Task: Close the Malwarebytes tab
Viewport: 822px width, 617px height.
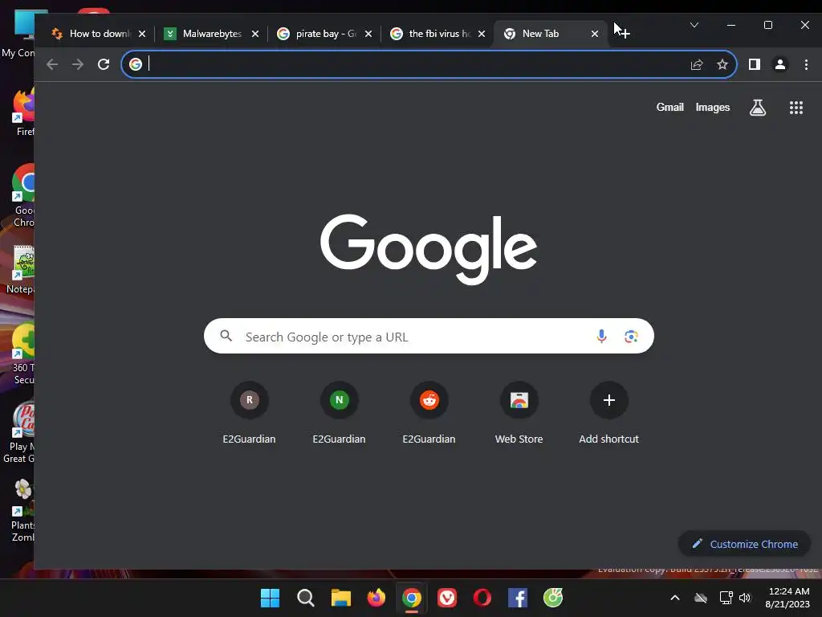Action: click(254, 34)
